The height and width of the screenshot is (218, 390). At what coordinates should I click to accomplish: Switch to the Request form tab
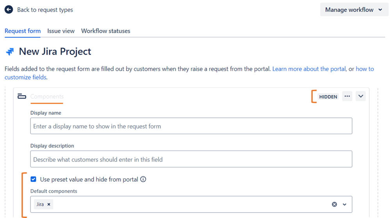[23, 31]
